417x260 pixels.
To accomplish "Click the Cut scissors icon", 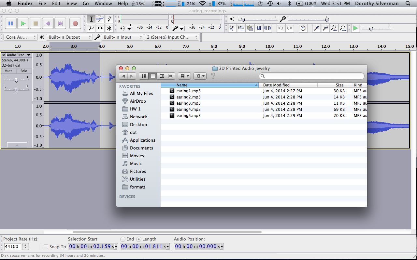I will (x=232, y=28).
